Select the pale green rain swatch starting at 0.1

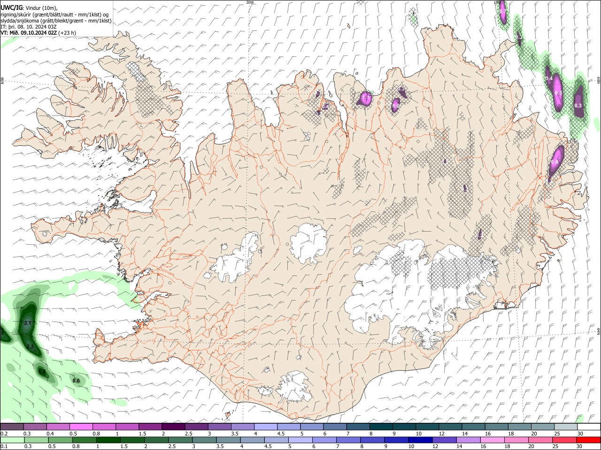[x=12, y=440]
